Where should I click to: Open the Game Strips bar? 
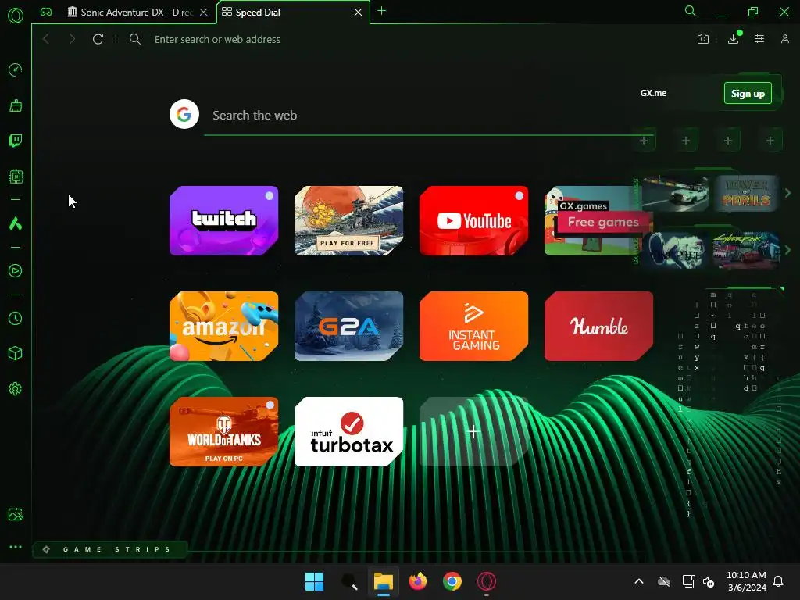click(x=109, y=549)
